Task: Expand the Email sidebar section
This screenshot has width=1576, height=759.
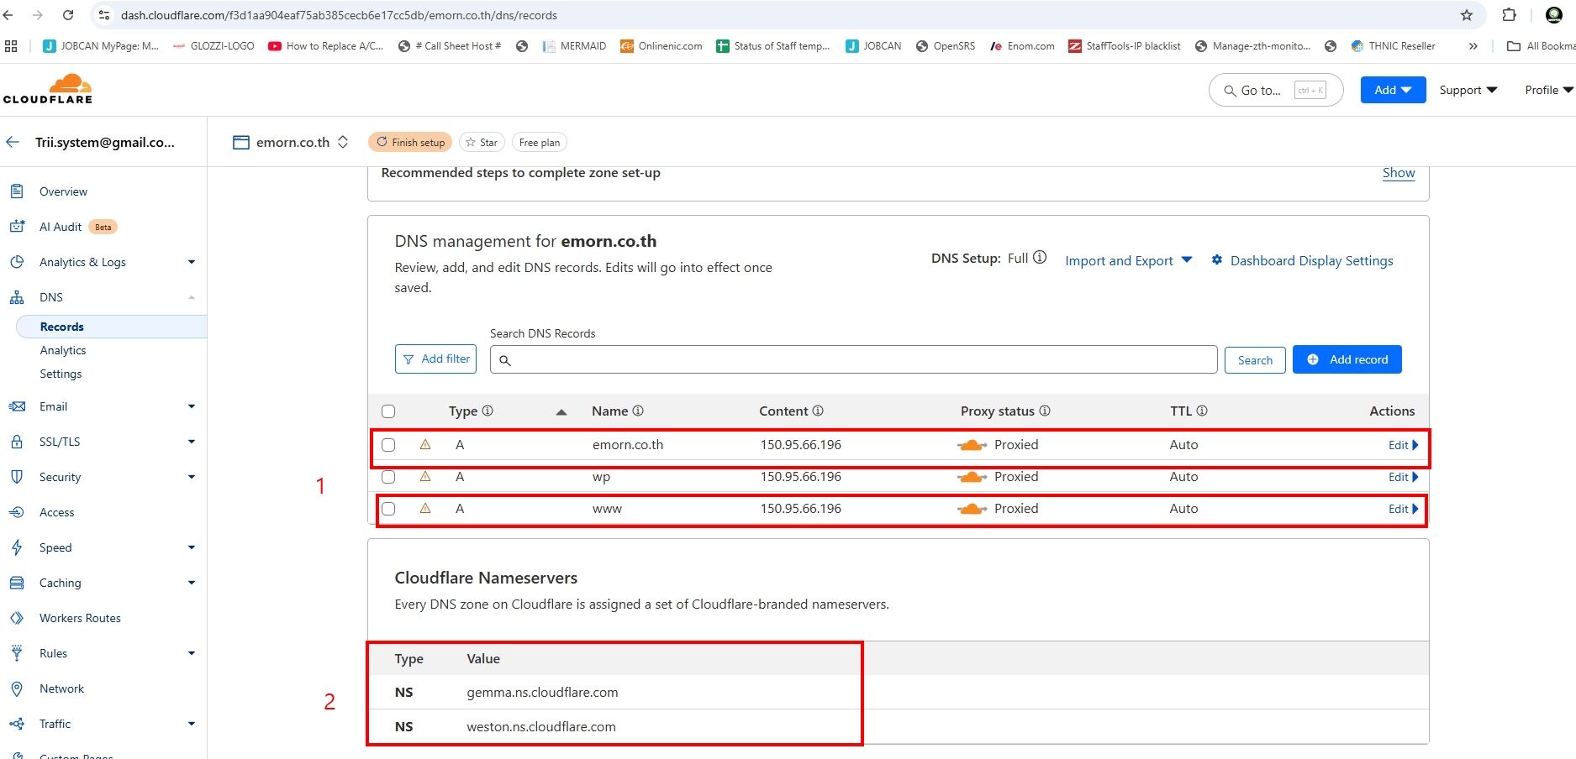Action: tap(192, 406)
